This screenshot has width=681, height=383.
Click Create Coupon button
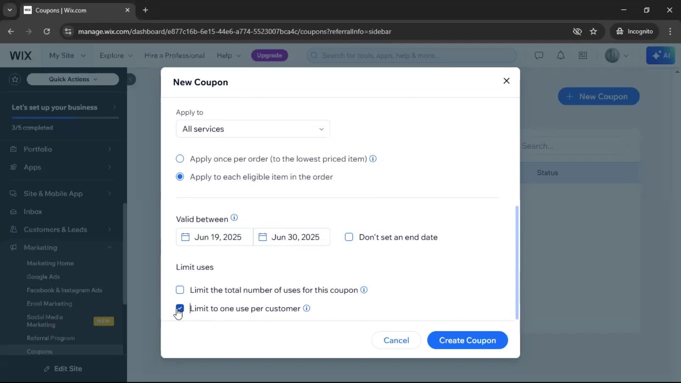point(467,340)
